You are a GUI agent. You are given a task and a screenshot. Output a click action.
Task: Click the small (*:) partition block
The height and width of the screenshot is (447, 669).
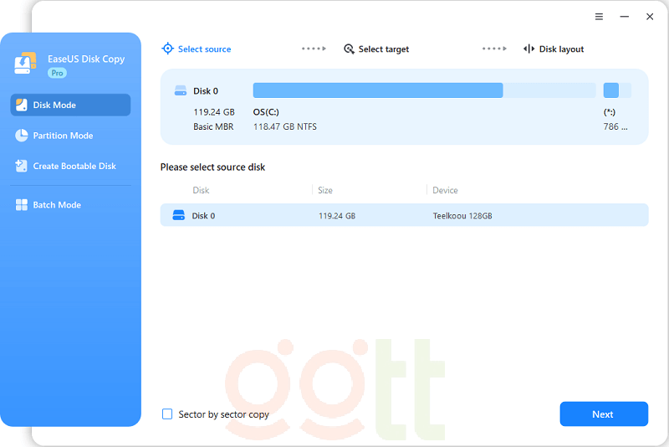(611, 90)
